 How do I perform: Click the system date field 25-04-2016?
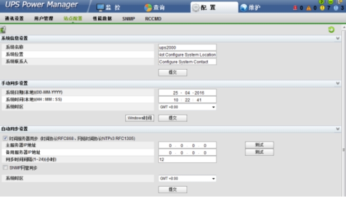click(x=187, y=92)
